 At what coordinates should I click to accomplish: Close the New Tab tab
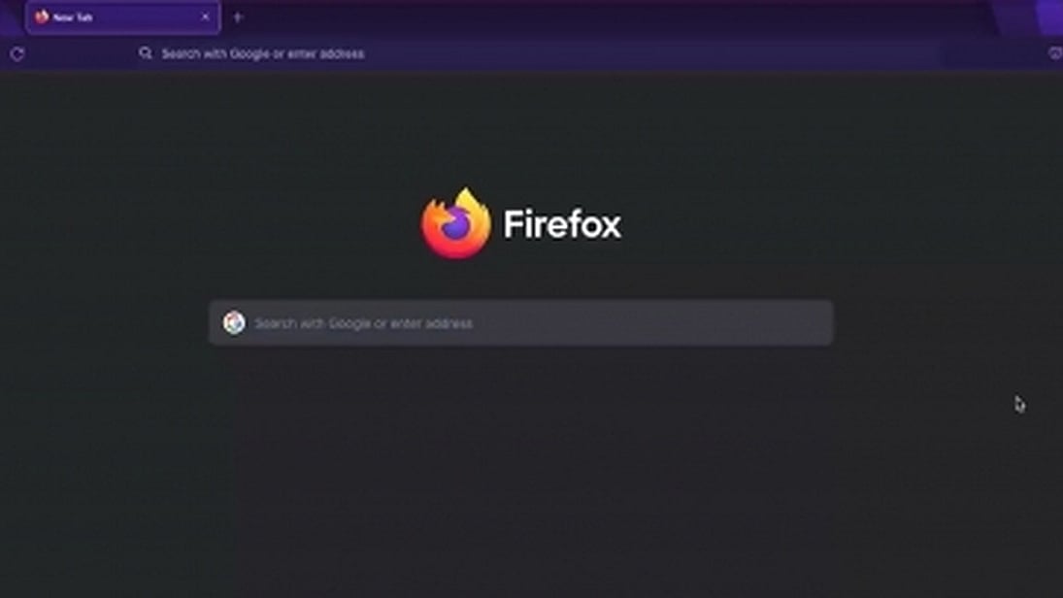click(205, 17)
